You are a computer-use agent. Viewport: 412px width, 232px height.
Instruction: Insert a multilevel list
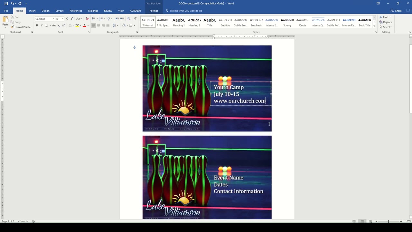(x=109, y=19)
